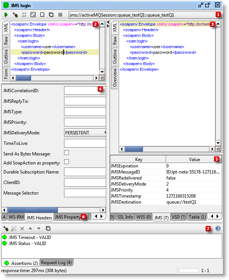Configure selected assertion with tools icon

pyautogui.click(x=14, y=228)
